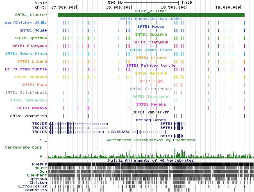Screen dimensions: 254x192
Task: Select the Rhesus alignment row label
Action: coord(39,164)
